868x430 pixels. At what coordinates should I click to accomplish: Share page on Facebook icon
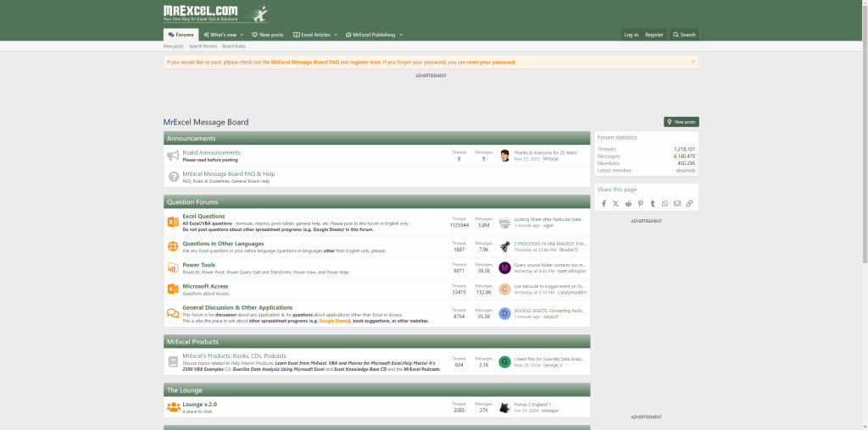[604, 203]
